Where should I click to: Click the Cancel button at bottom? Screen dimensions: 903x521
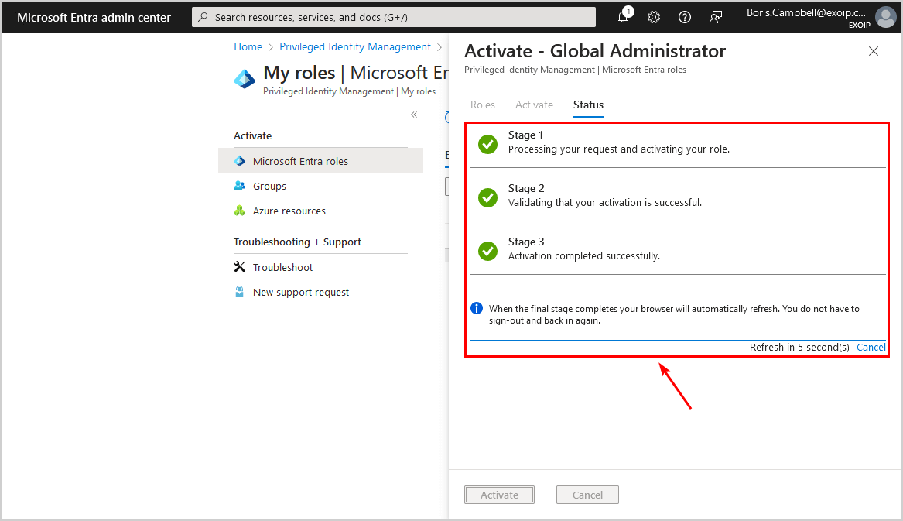click(x=587, y=495)
